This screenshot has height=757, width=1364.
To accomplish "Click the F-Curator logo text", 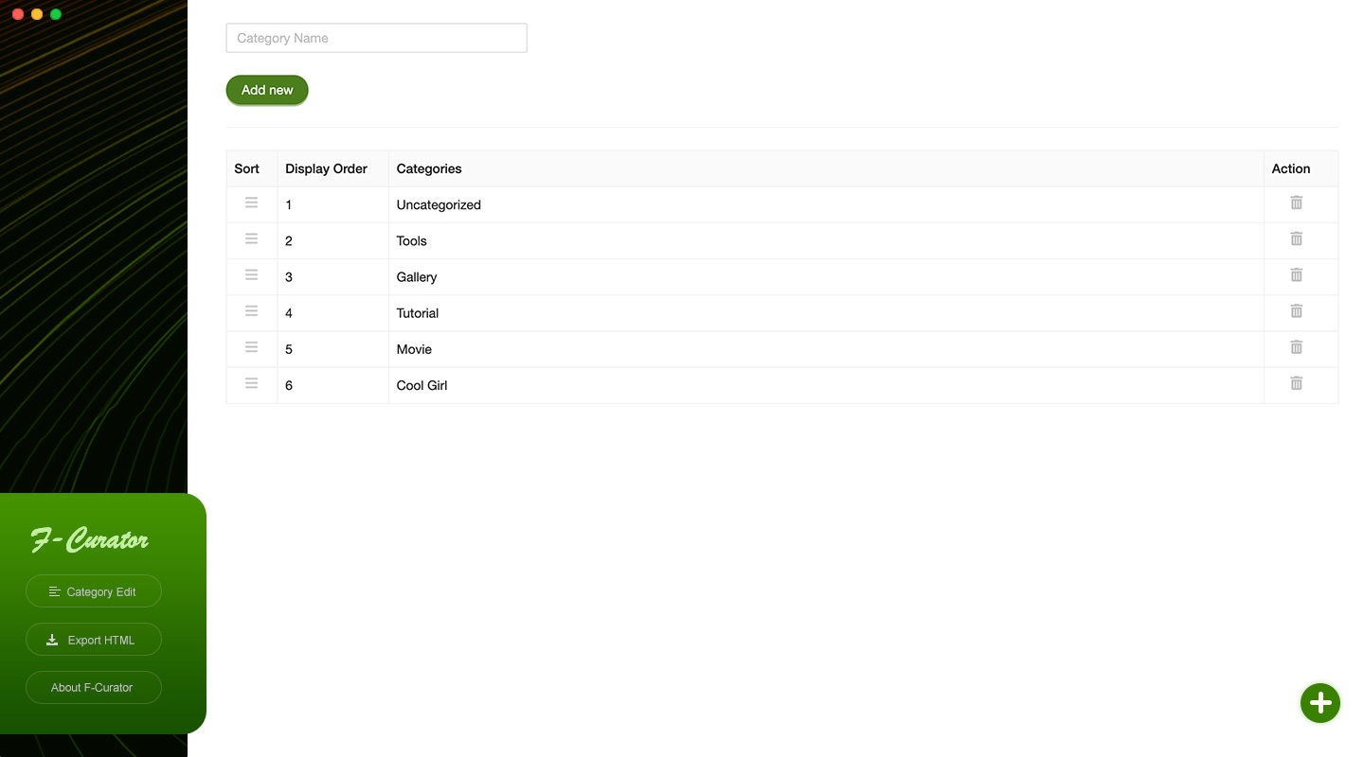I will click(90, 539).
